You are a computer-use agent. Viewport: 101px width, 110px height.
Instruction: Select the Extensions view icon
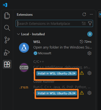(7, 64)
